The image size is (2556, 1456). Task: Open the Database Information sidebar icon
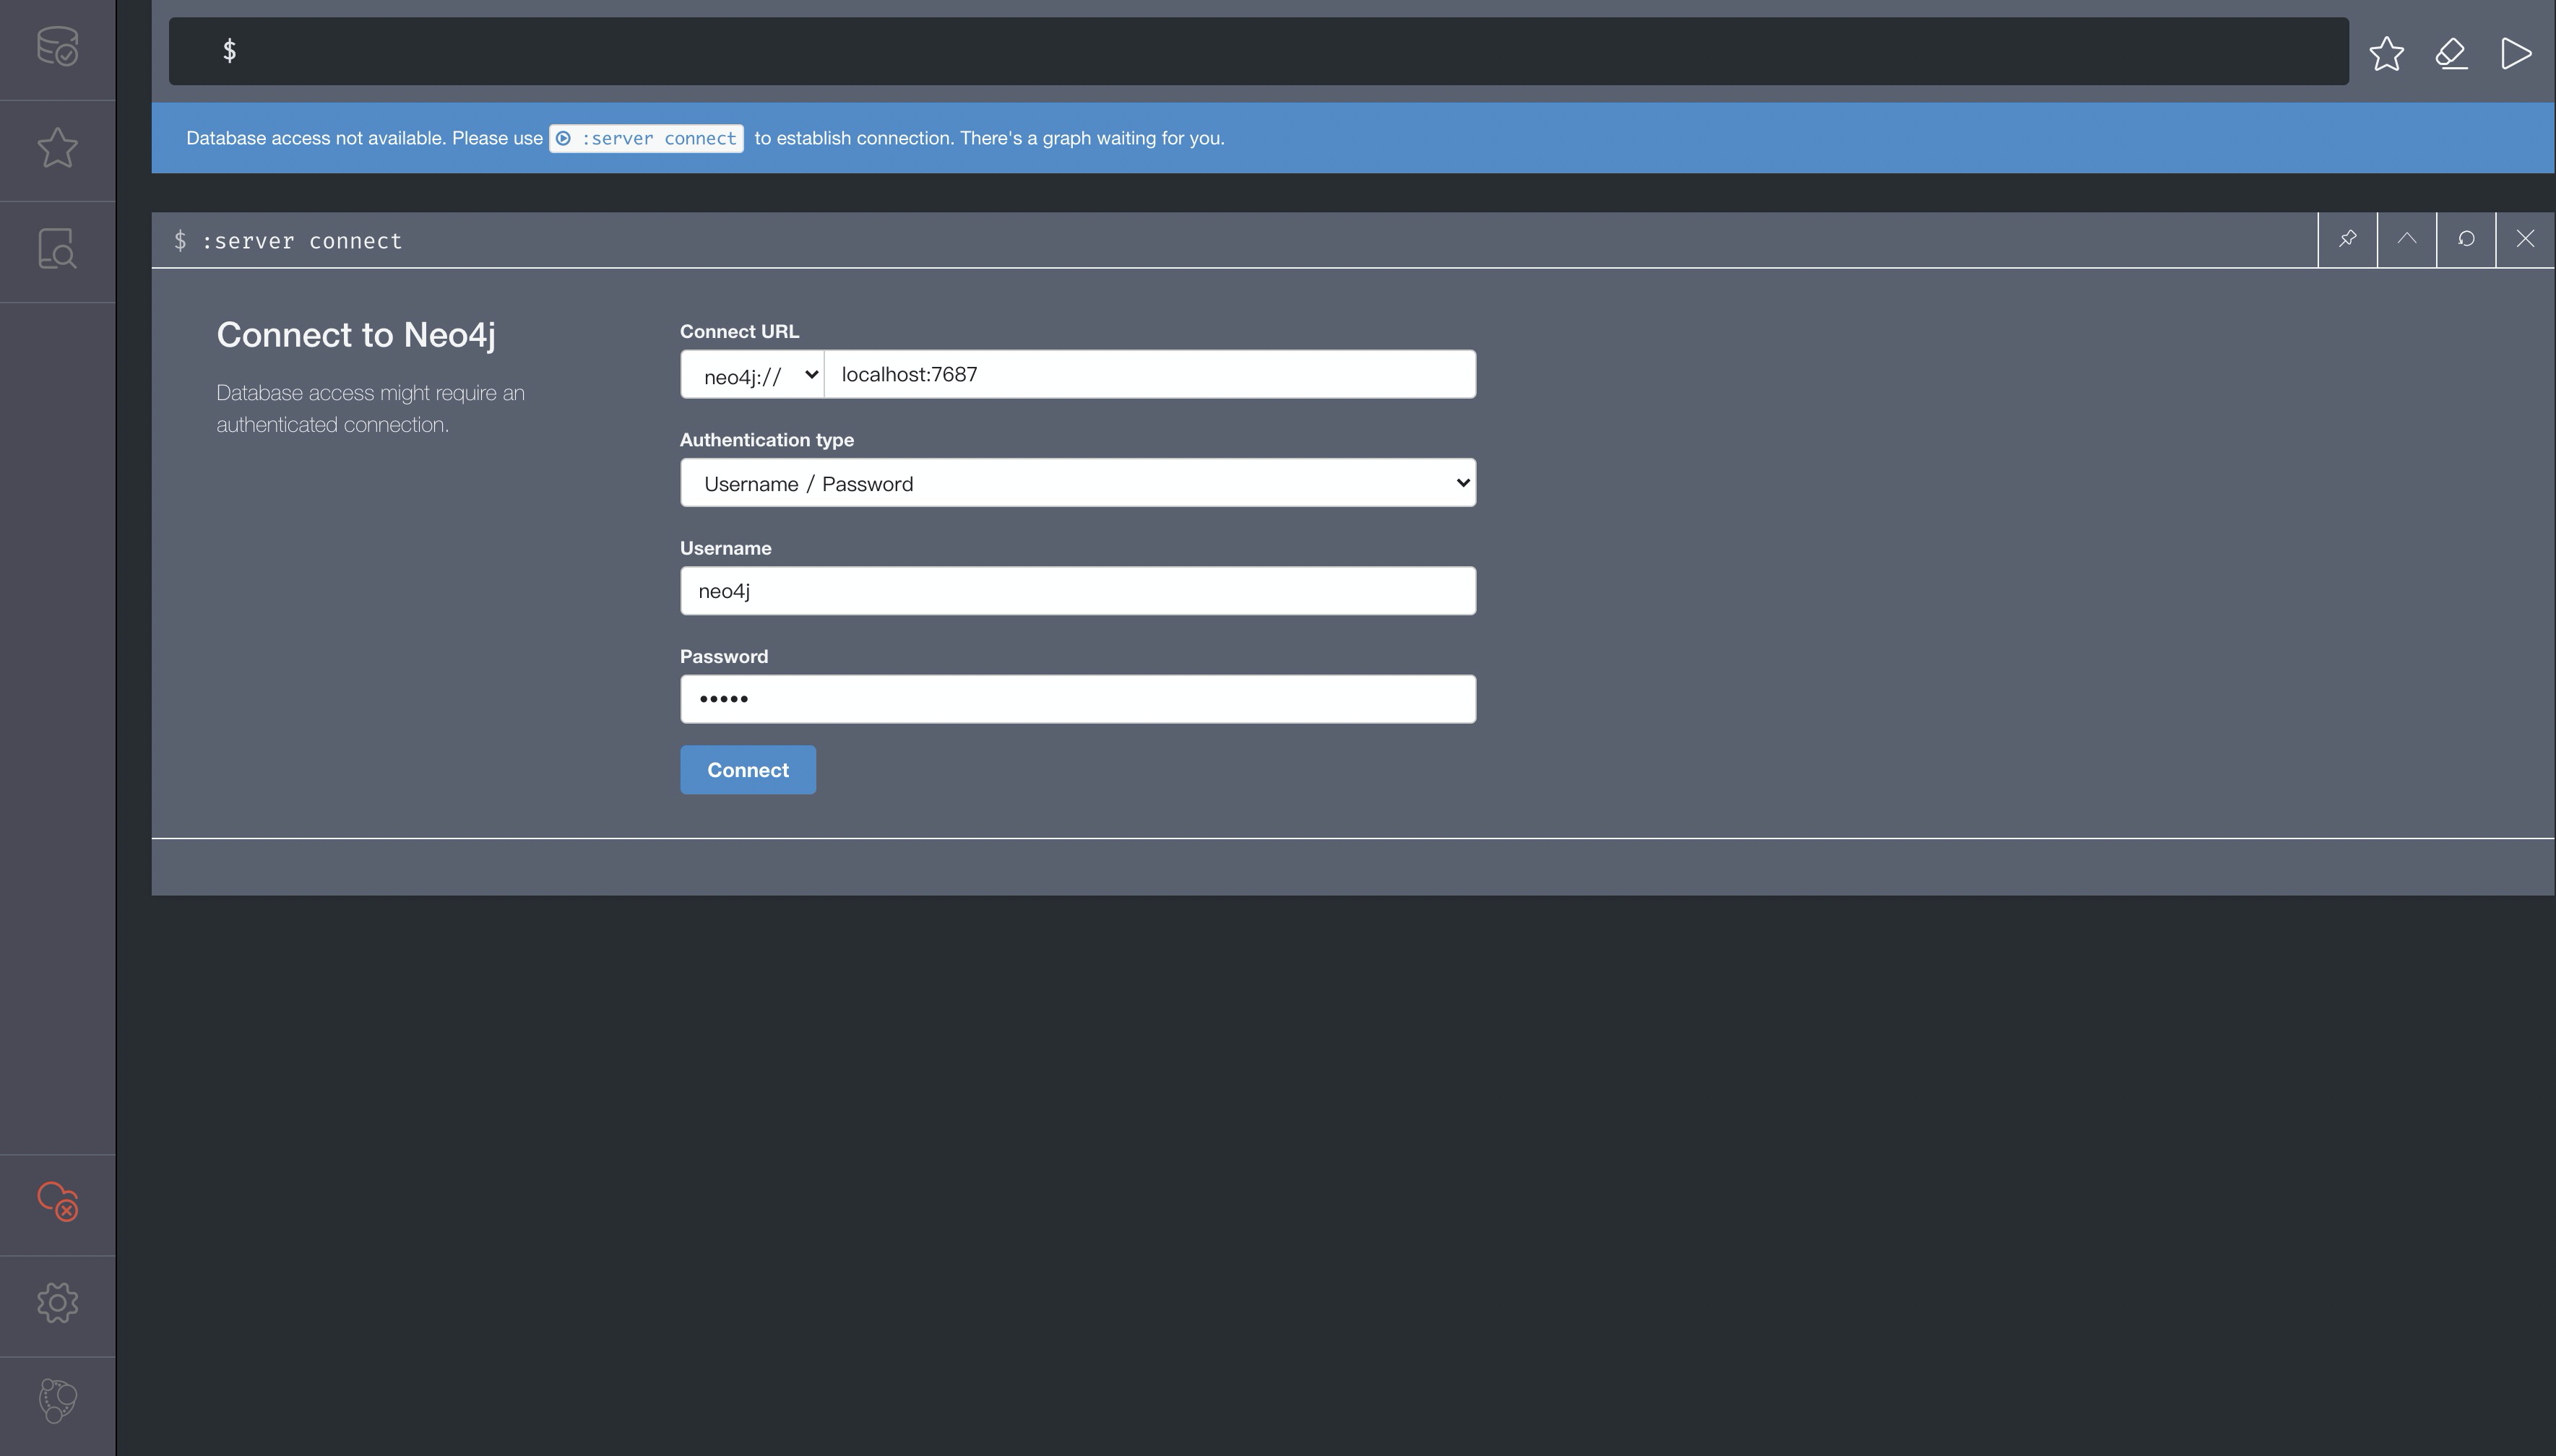[57, 47]
